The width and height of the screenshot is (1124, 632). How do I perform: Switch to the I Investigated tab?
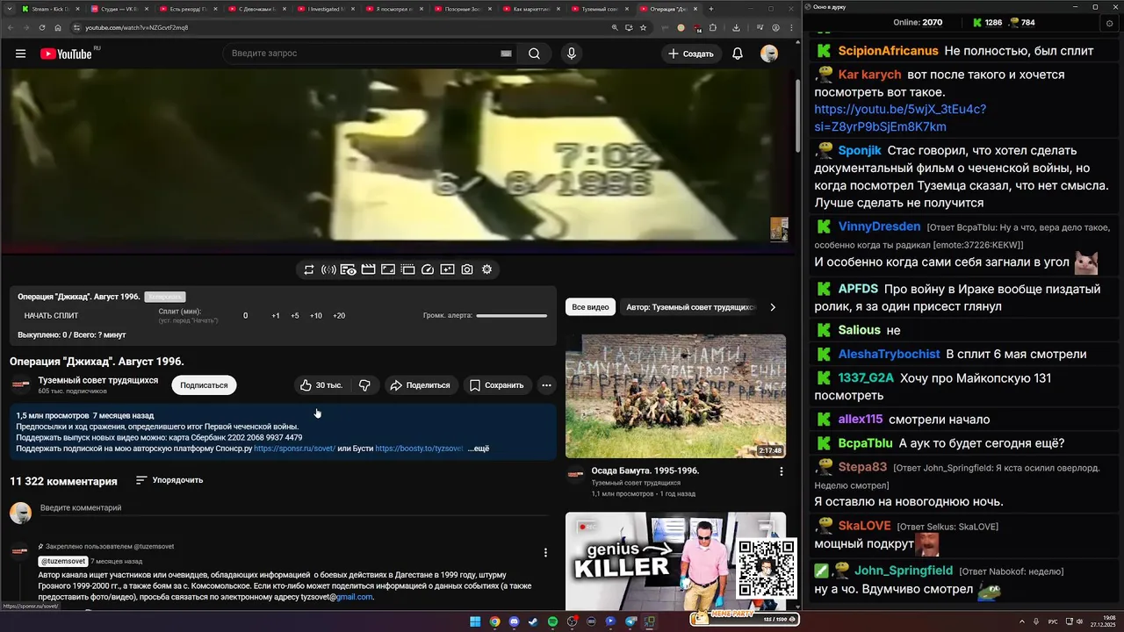coord(326,9)
